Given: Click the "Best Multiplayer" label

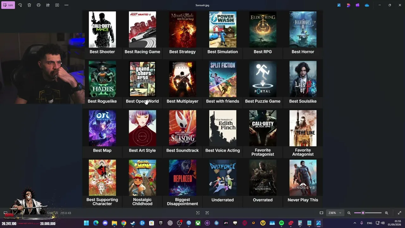Looking at the screenshot, I should [183, 101].
